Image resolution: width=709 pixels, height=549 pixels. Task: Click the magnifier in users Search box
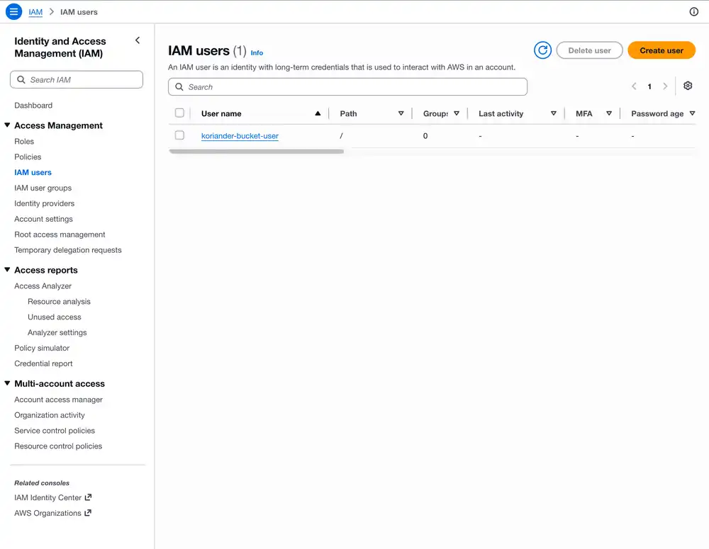pyautogui.click(x=179, y=86)
